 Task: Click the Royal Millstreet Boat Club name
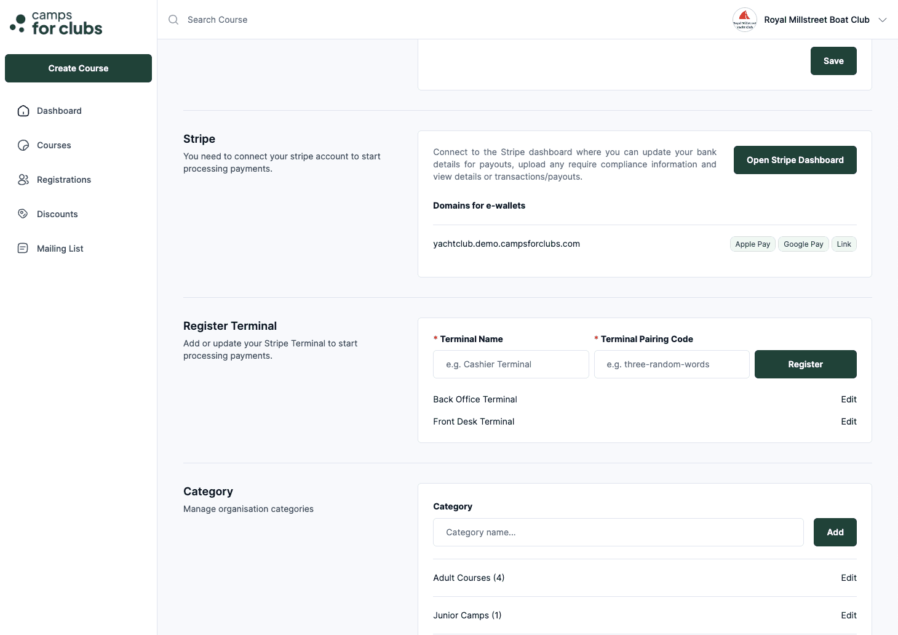(817, 20)
